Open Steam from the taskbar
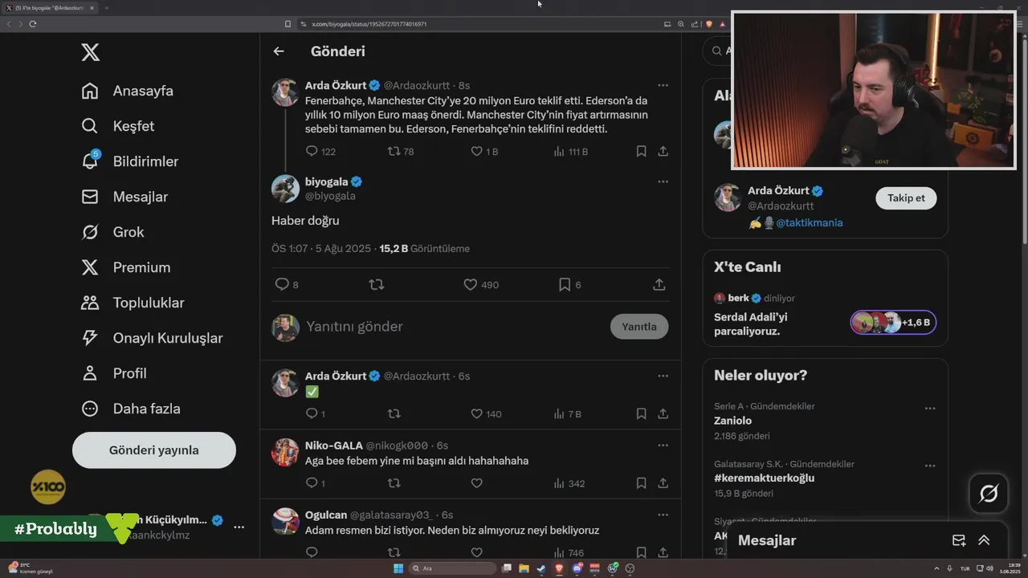 (541, 568)
